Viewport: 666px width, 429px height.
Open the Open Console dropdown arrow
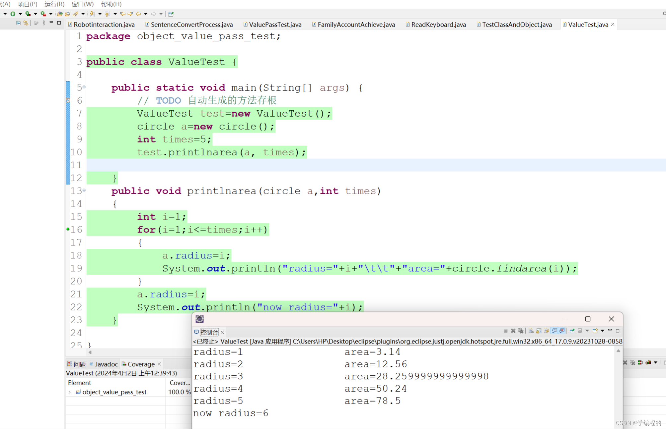click(x=602, y=331)
